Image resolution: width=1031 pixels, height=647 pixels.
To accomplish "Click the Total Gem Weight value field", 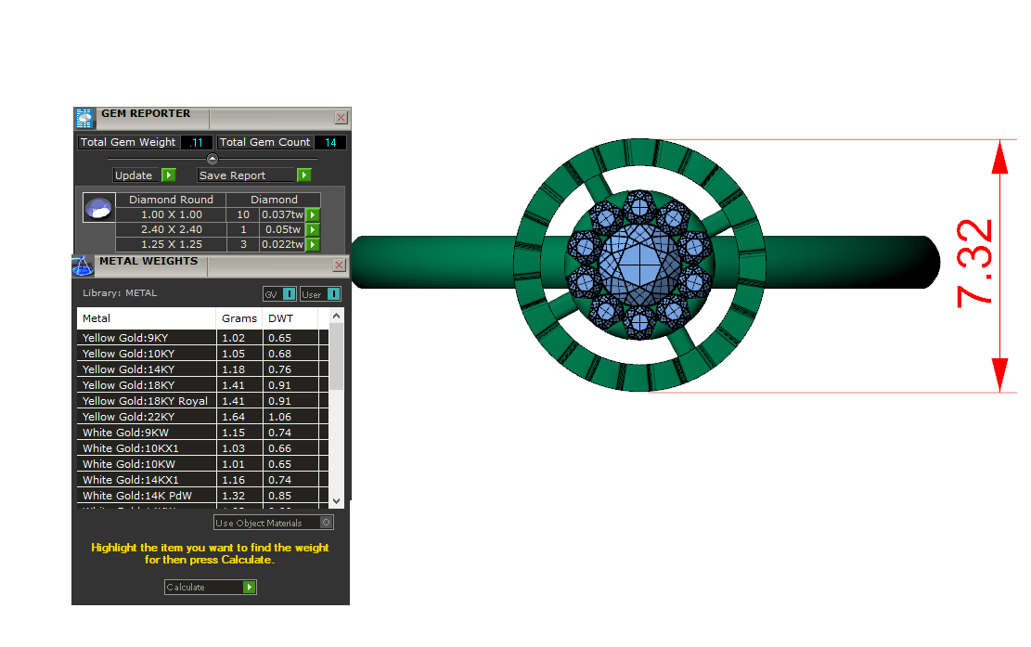I will 197,143.
